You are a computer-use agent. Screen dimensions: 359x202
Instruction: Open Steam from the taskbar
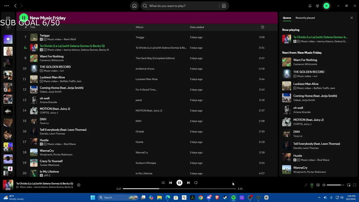225,198
